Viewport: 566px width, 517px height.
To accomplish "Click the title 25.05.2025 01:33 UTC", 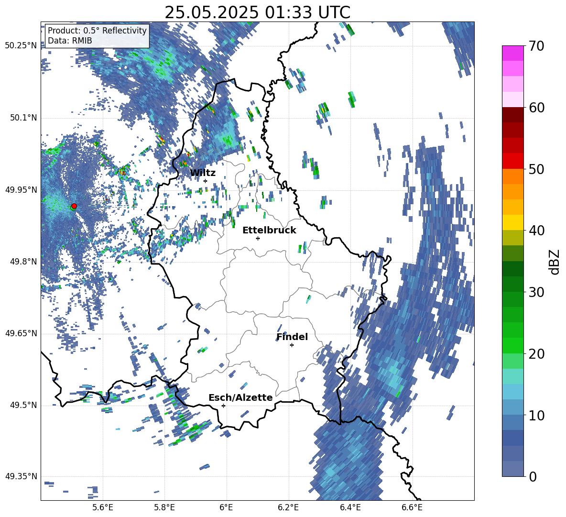I will coord(257,12).
